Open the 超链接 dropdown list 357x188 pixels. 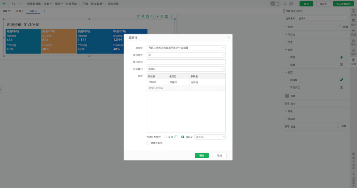186,48
